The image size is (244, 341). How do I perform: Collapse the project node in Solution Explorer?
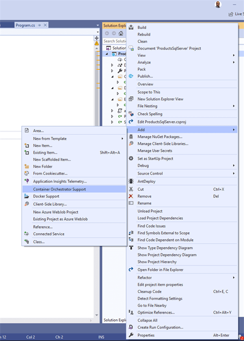(107, 54)
